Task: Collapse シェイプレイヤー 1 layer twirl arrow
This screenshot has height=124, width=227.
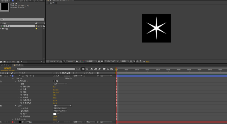Action: click(10, 76)
